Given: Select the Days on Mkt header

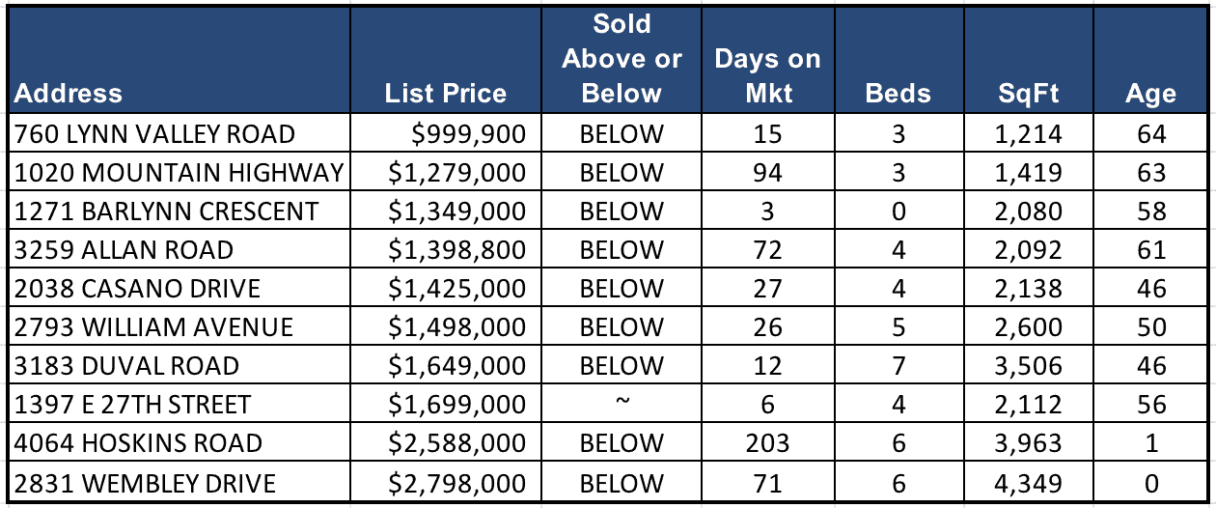Looking at the screenshot, I should pos(767,75).
